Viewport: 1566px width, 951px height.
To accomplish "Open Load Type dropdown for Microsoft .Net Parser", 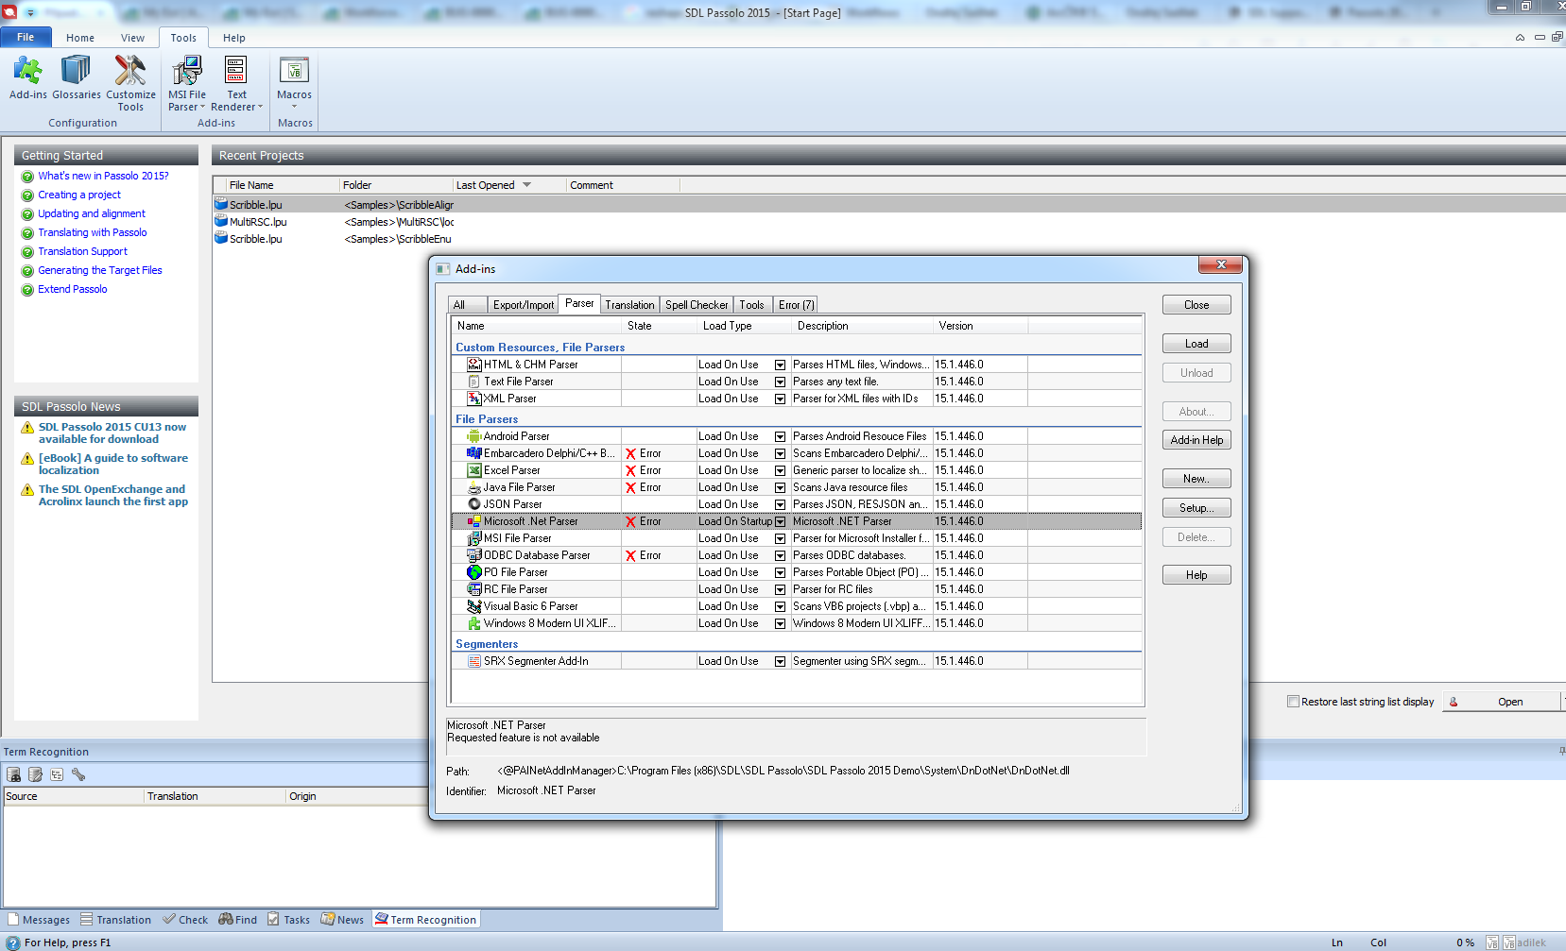I will click(781, 521).
